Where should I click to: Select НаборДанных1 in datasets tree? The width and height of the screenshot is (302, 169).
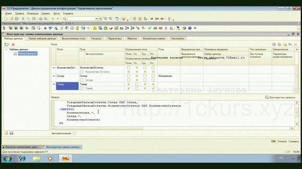[28, 54]
